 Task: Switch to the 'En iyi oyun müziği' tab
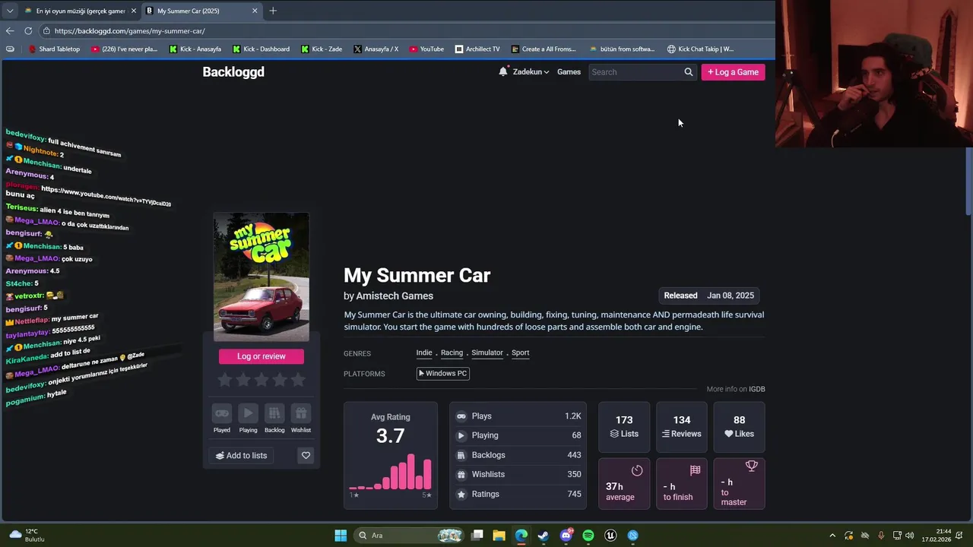(x=79, y=11)
